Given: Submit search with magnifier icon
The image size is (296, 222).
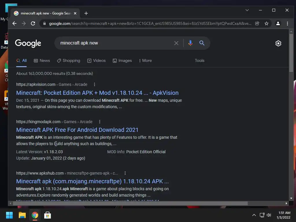Looking at the screenshot, I should tap(202, 43).
